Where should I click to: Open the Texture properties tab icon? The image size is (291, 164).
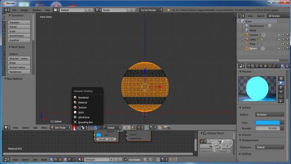pos(287,66)
